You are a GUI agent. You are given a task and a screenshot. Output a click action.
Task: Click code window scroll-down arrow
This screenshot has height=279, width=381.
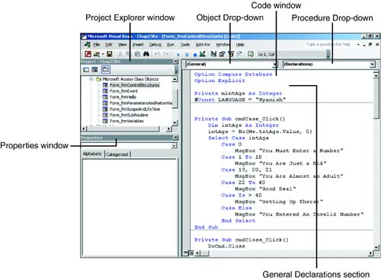(x=376, y=247)
